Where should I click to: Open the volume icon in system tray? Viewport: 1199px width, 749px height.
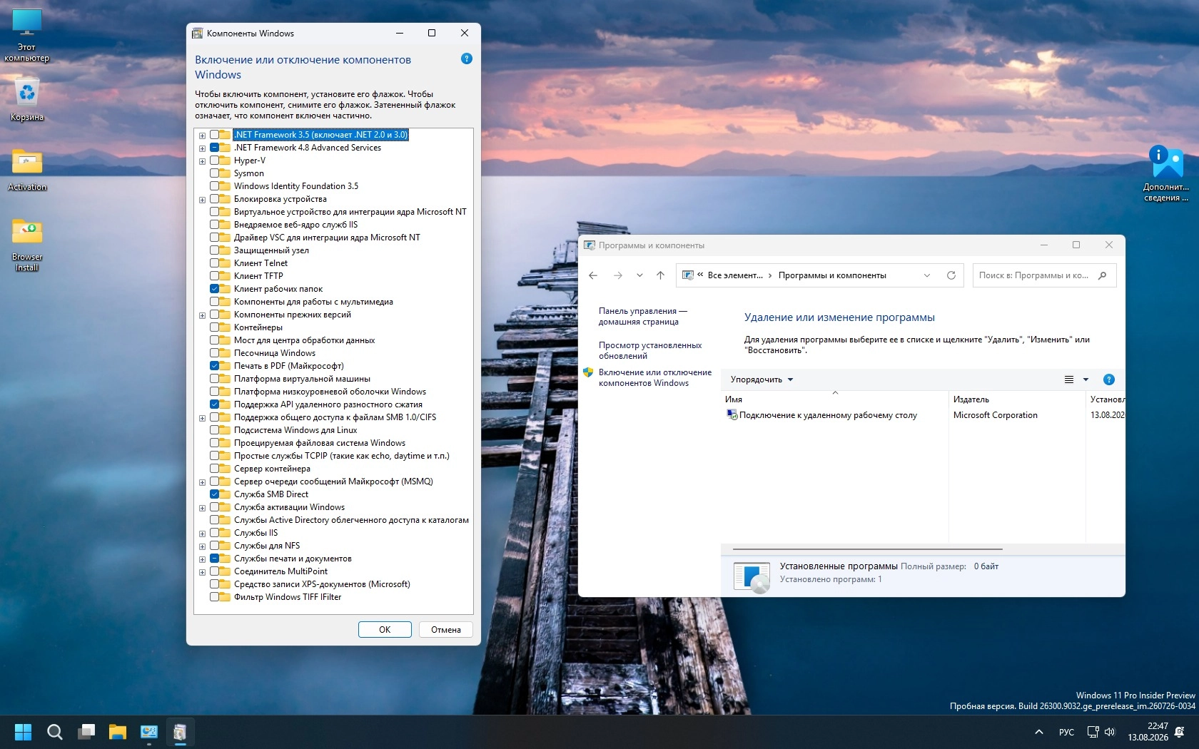1110,732
